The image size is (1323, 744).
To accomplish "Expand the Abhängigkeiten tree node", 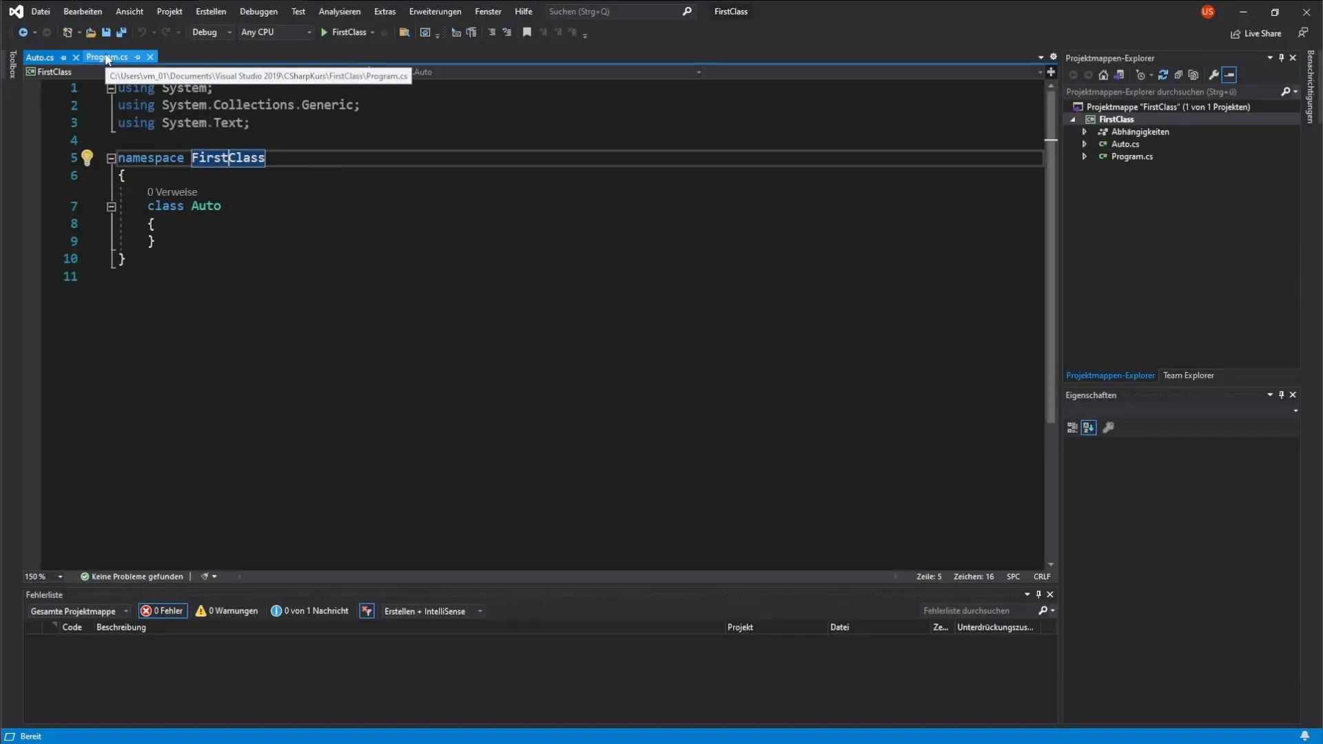I will (1085, 132).
